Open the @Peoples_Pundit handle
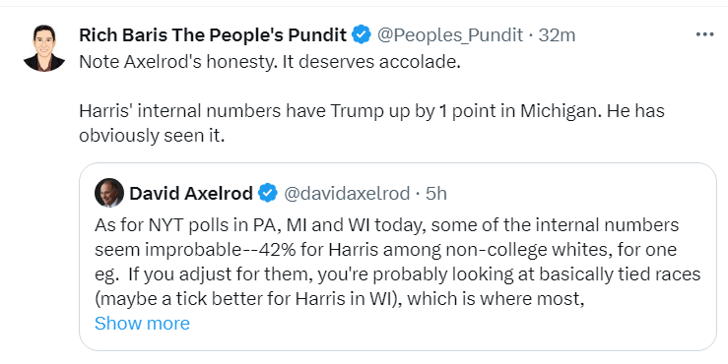 pyautogui.click(x=450, y=34)
